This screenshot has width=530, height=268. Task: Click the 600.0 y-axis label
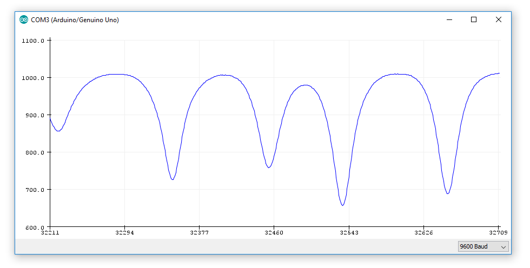pyautogui.click(x=35, y=227)
